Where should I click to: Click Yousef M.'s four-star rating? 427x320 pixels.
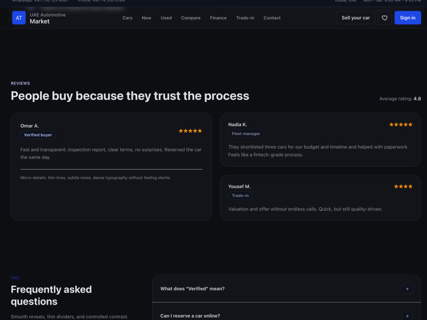(404, 186)
